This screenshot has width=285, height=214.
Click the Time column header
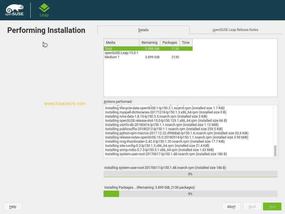pos(186,42)
